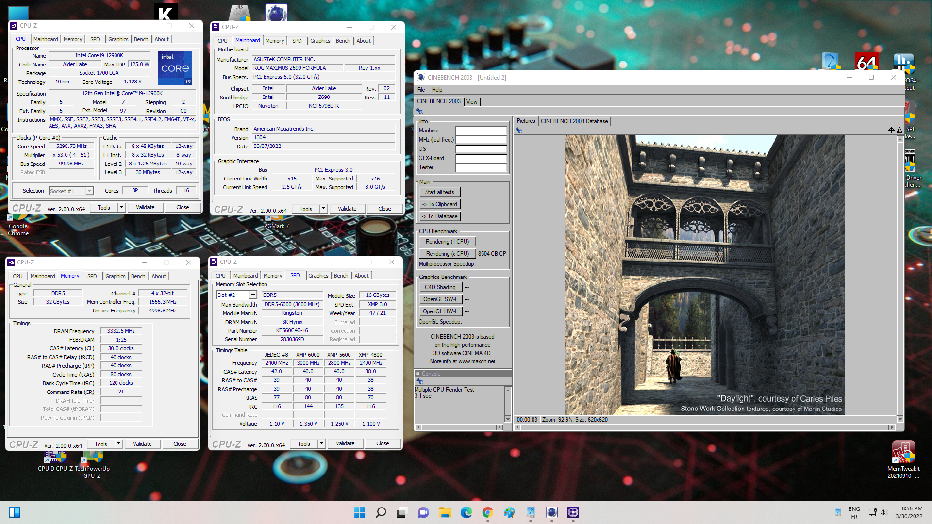This screenshot has height=524, width=932.
Task: Click the pin icon under the CINEBENCH 2003 tab
Action: 420,111
